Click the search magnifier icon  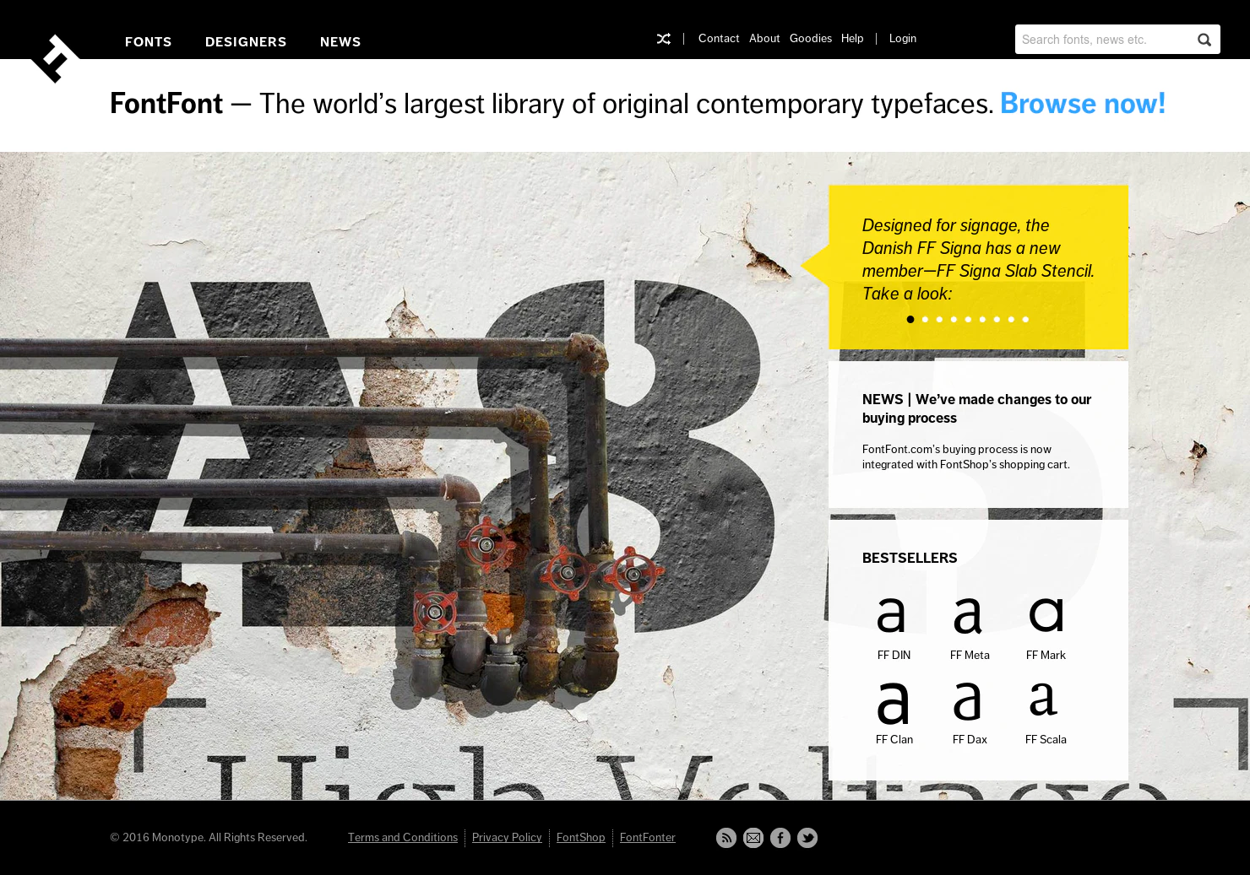1204,40
